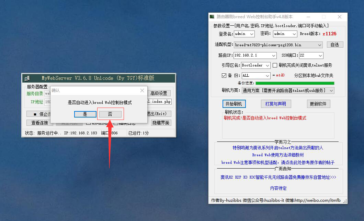Uncheck the 备份 backup checkbox
This screenshot has height=221, width=364.
pos(224,75)
